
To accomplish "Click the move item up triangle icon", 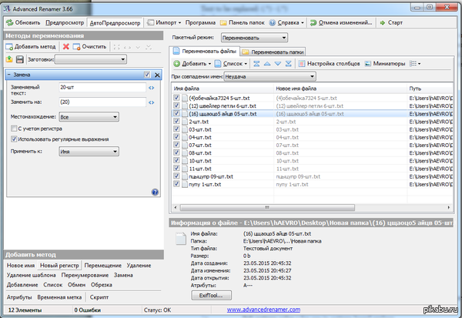I will coord(266,62).
